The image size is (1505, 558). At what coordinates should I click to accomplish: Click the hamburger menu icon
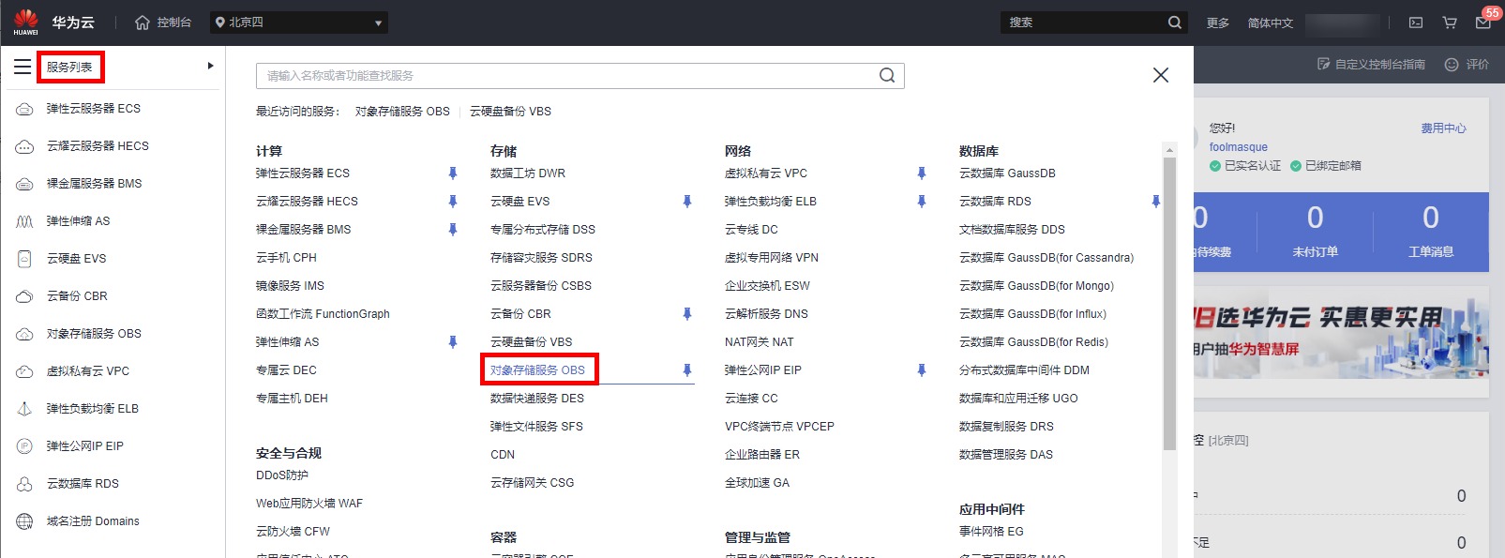[23, 67]
